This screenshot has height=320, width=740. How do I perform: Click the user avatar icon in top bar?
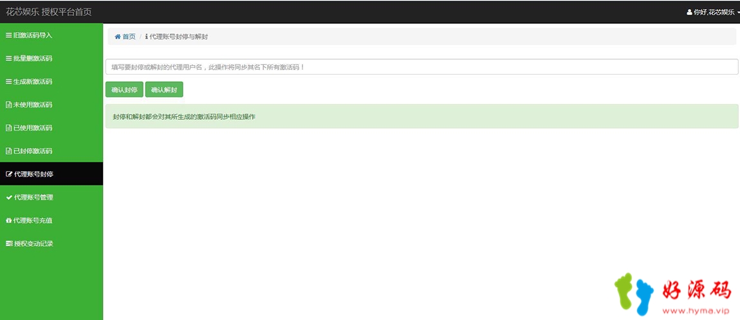click(x=690, y=12)
